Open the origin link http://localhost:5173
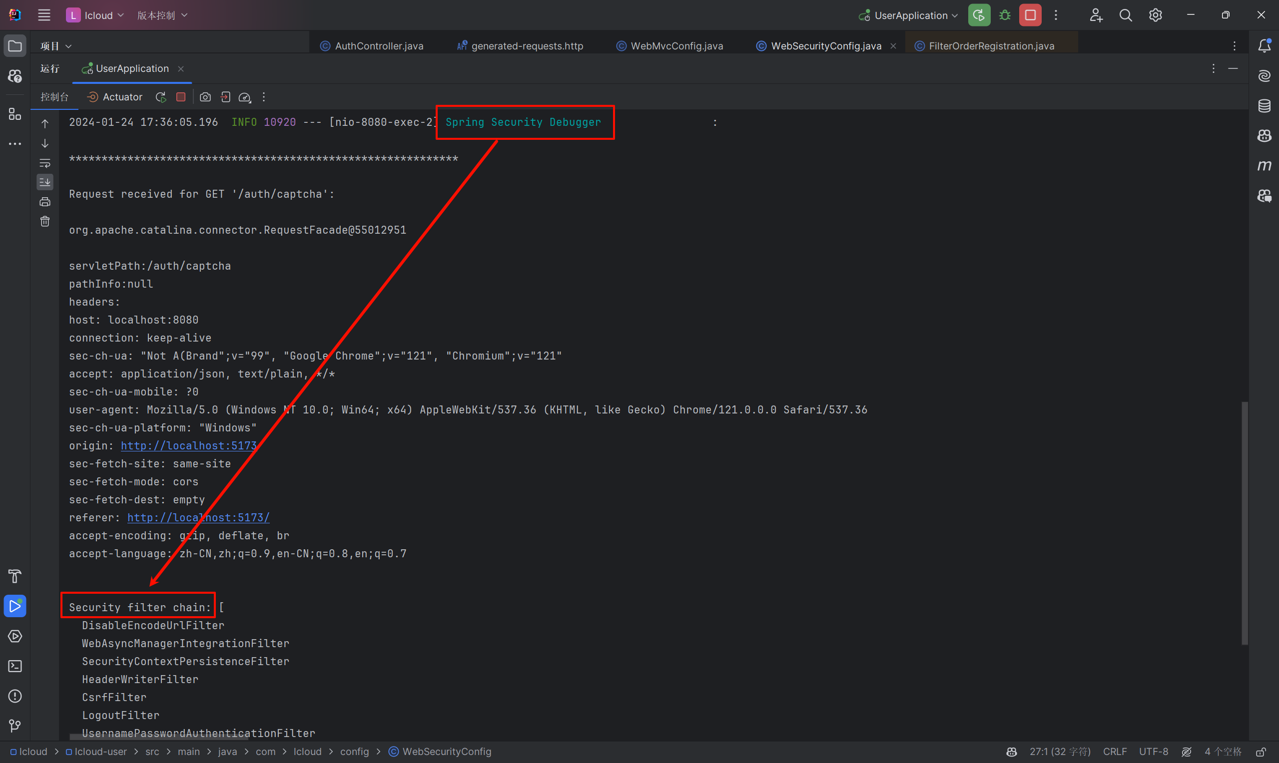The width and height of the screenshot is (1279, 763). [189, 446]
